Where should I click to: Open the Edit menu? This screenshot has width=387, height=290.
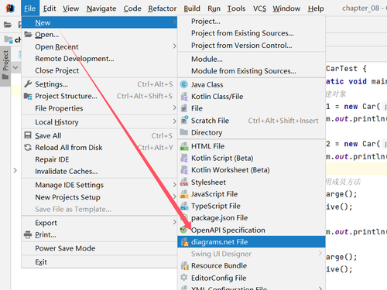(x=50, y=9)
